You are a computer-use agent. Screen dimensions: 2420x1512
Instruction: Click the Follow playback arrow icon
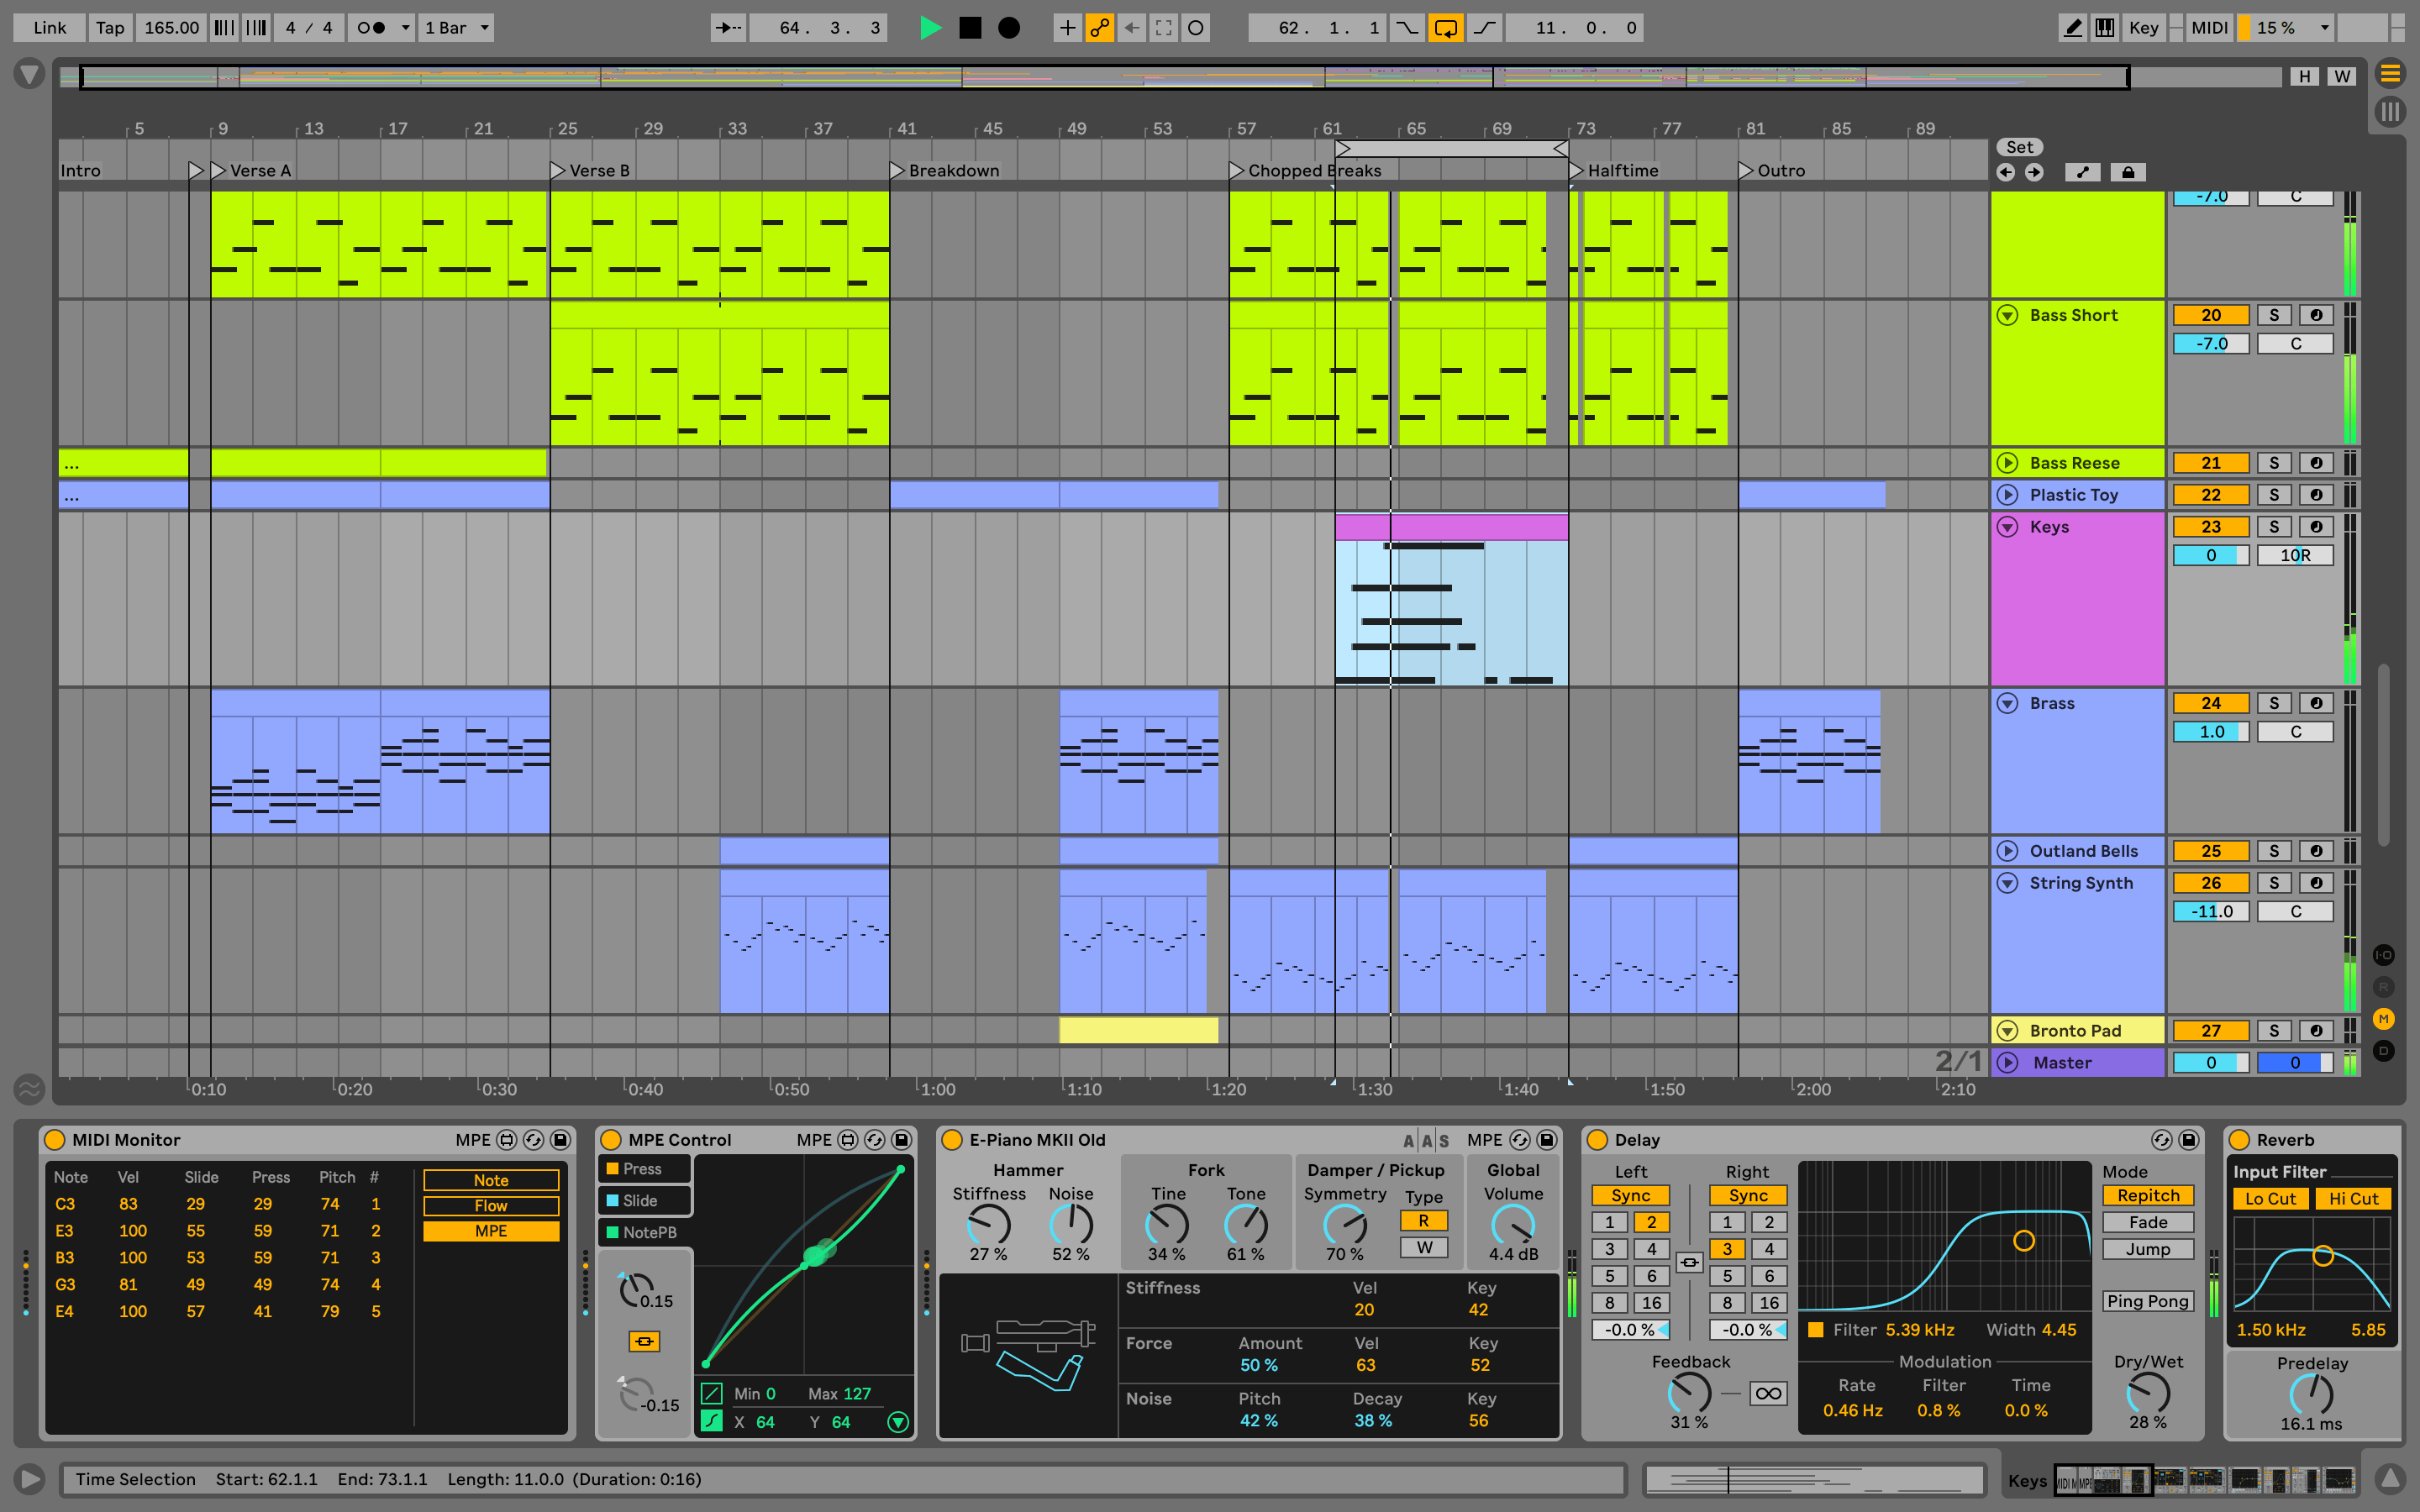pos(727,28)
